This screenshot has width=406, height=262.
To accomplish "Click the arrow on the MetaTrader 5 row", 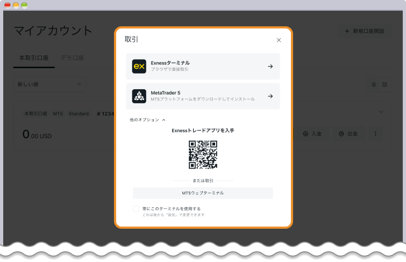I will tap(270, 96).
